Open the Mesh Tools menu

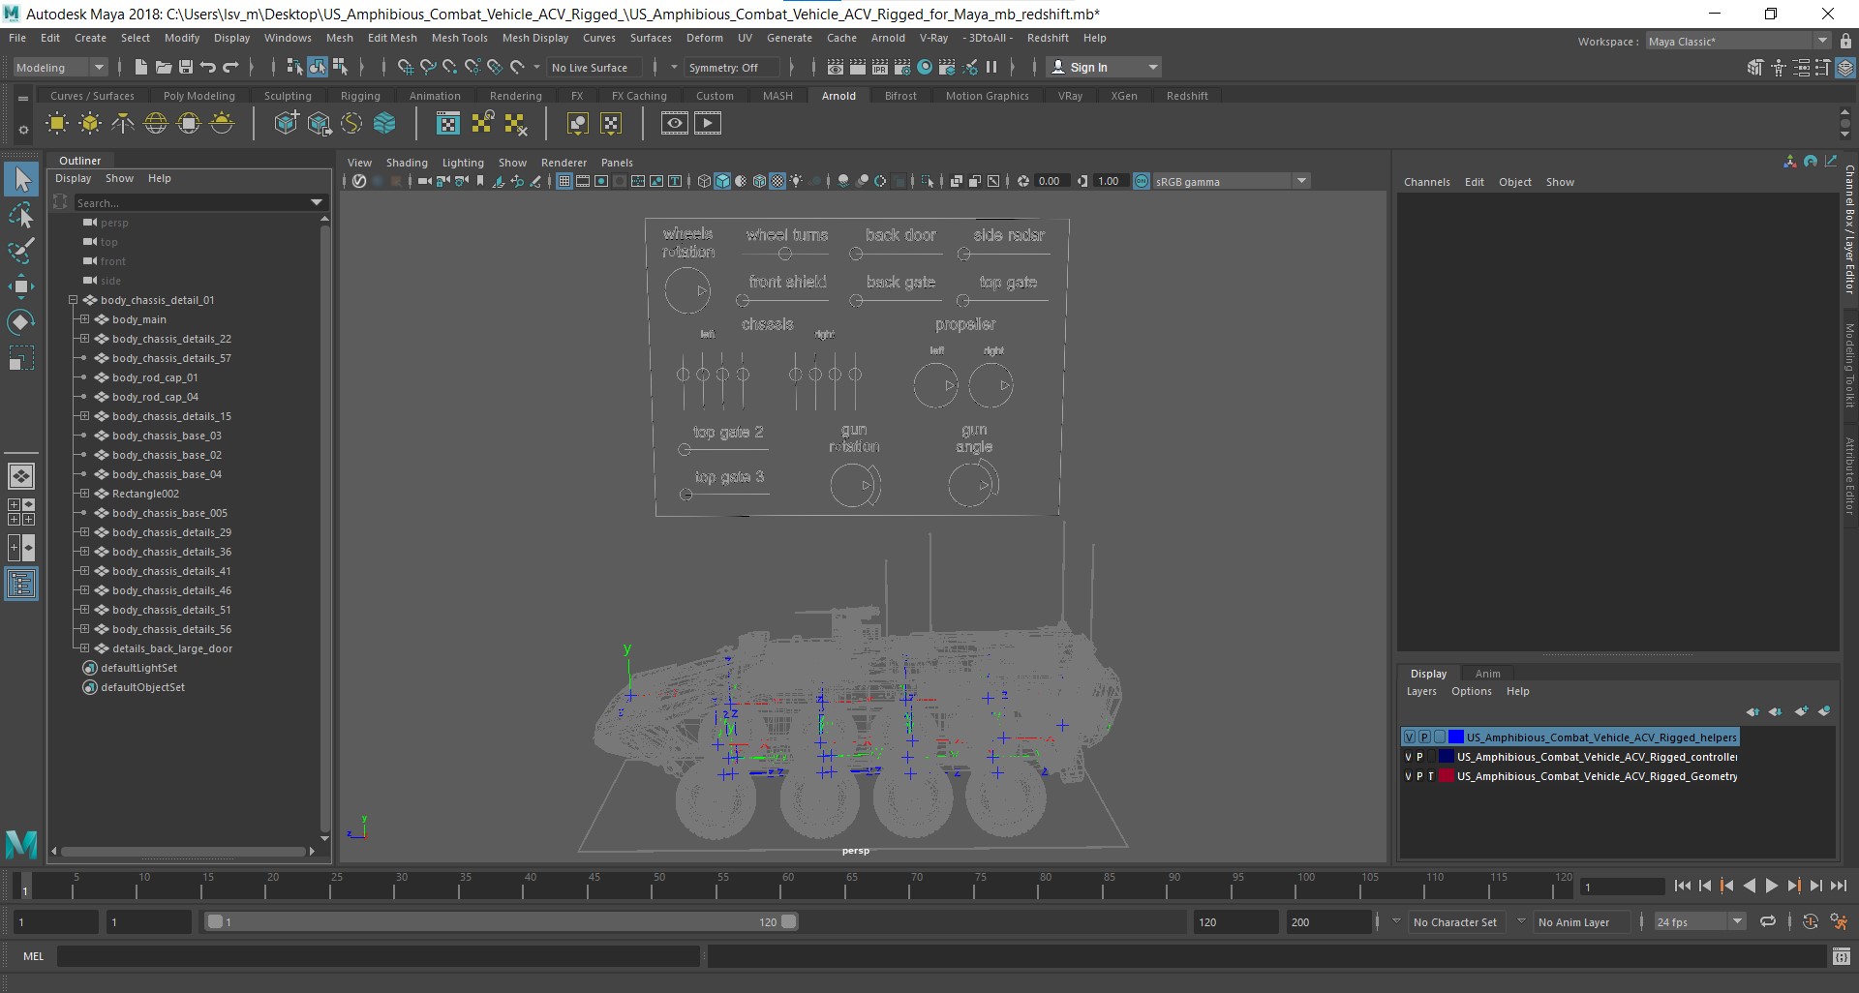[459, 38]
